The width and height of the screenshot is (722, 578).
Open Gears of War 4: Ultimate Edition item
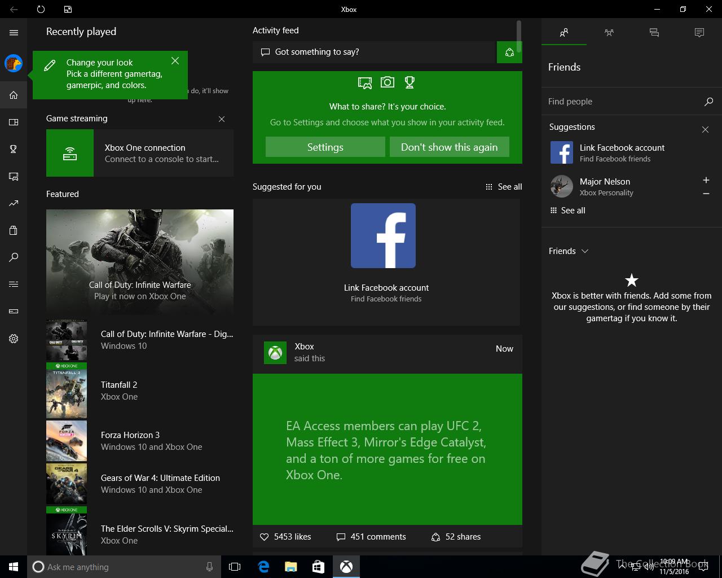click(140, 484)
